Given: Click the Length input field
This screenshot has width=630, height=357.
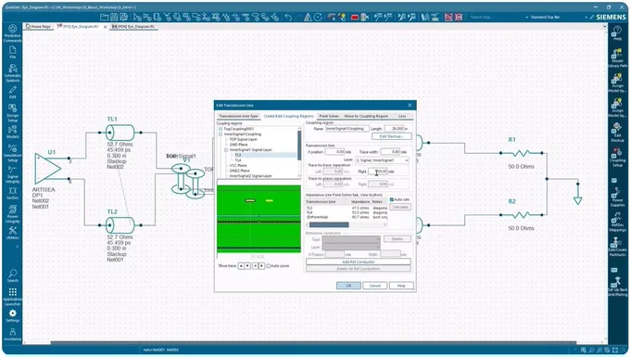Looking at the screenshot, I should click(x=395, y=129).
